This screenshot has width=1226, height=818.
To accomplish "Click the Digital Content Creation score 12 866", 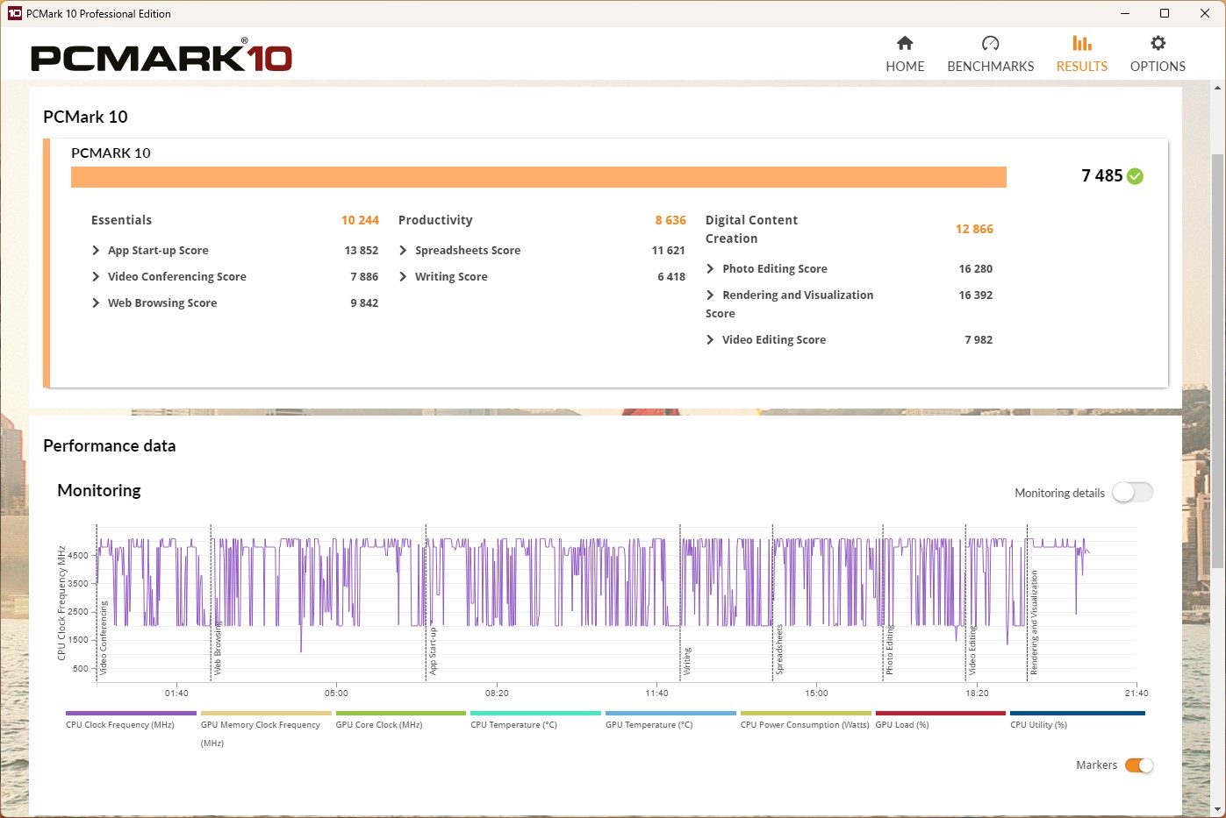I will 974,229.
